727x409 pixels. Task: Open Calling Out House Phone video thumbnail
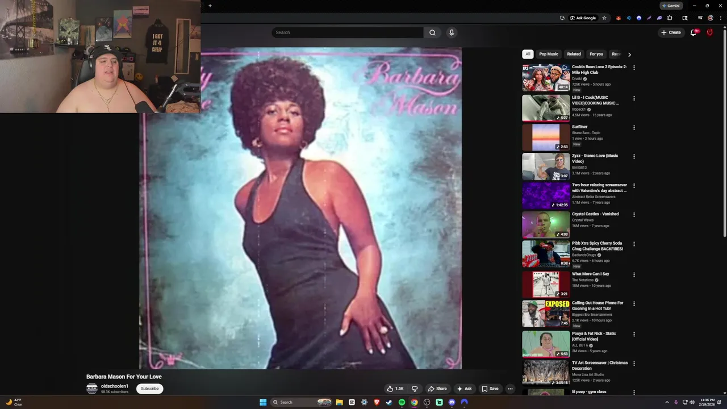coord(546,313)
